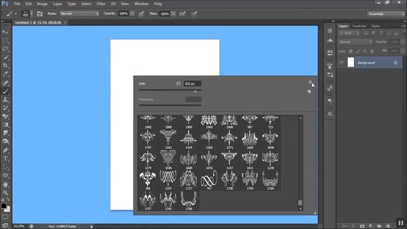This screenshot has width=407, height=229.
Task: Select the Move tool
Action: (5, 32)
